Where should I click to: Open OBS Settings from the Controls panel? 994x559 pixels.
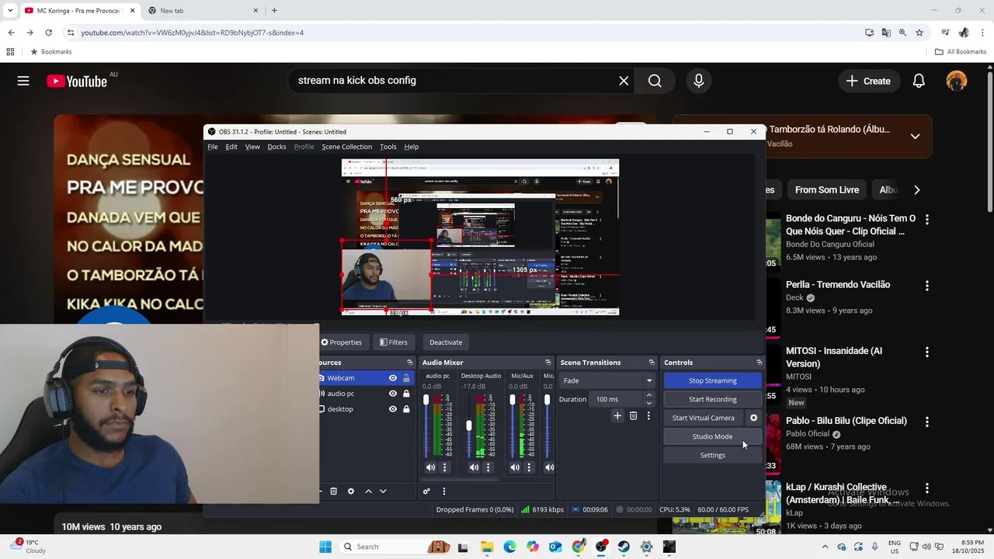point(712,455)
